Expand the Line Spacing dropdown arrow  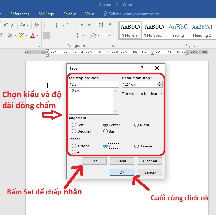84,36
